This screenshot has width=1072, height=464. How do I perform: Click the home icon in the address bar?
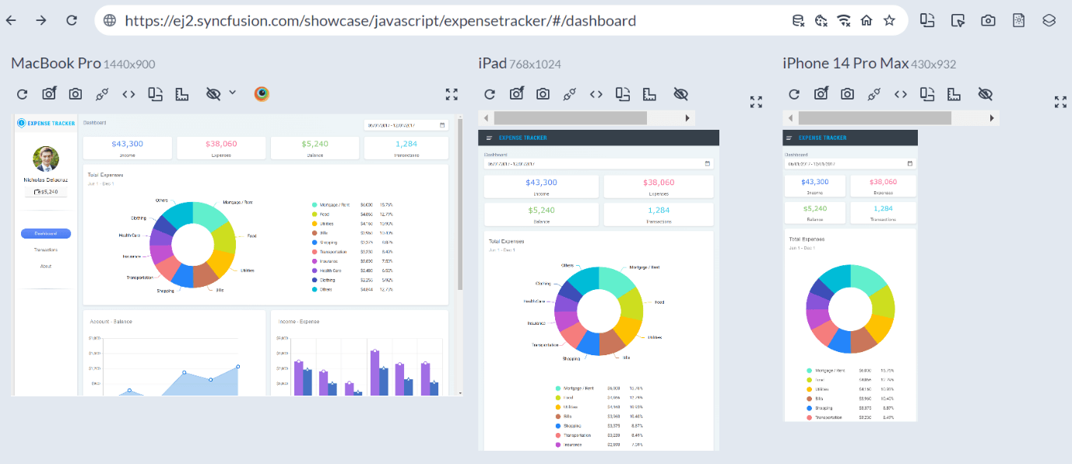point(866,21)
